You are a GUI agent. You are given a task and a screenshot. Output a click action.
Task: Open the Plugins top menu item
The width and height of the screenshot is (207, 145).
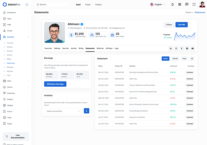coord(98,5)
